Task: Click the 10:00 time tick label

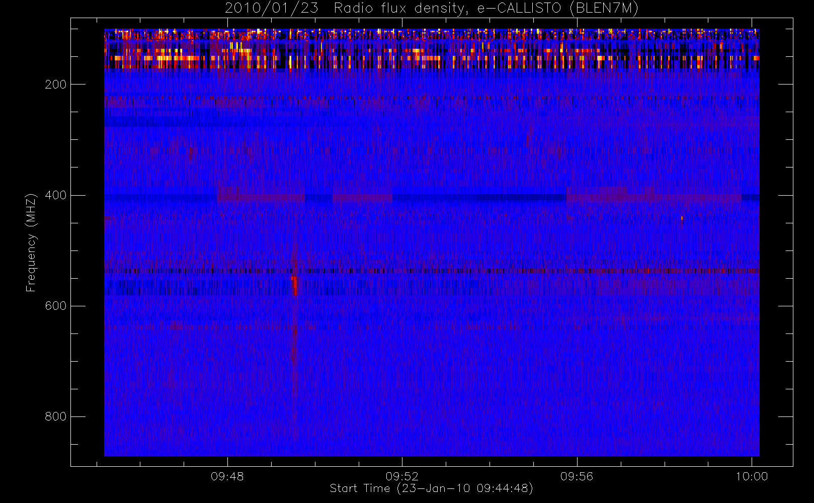Action: [x=752, y=476]
